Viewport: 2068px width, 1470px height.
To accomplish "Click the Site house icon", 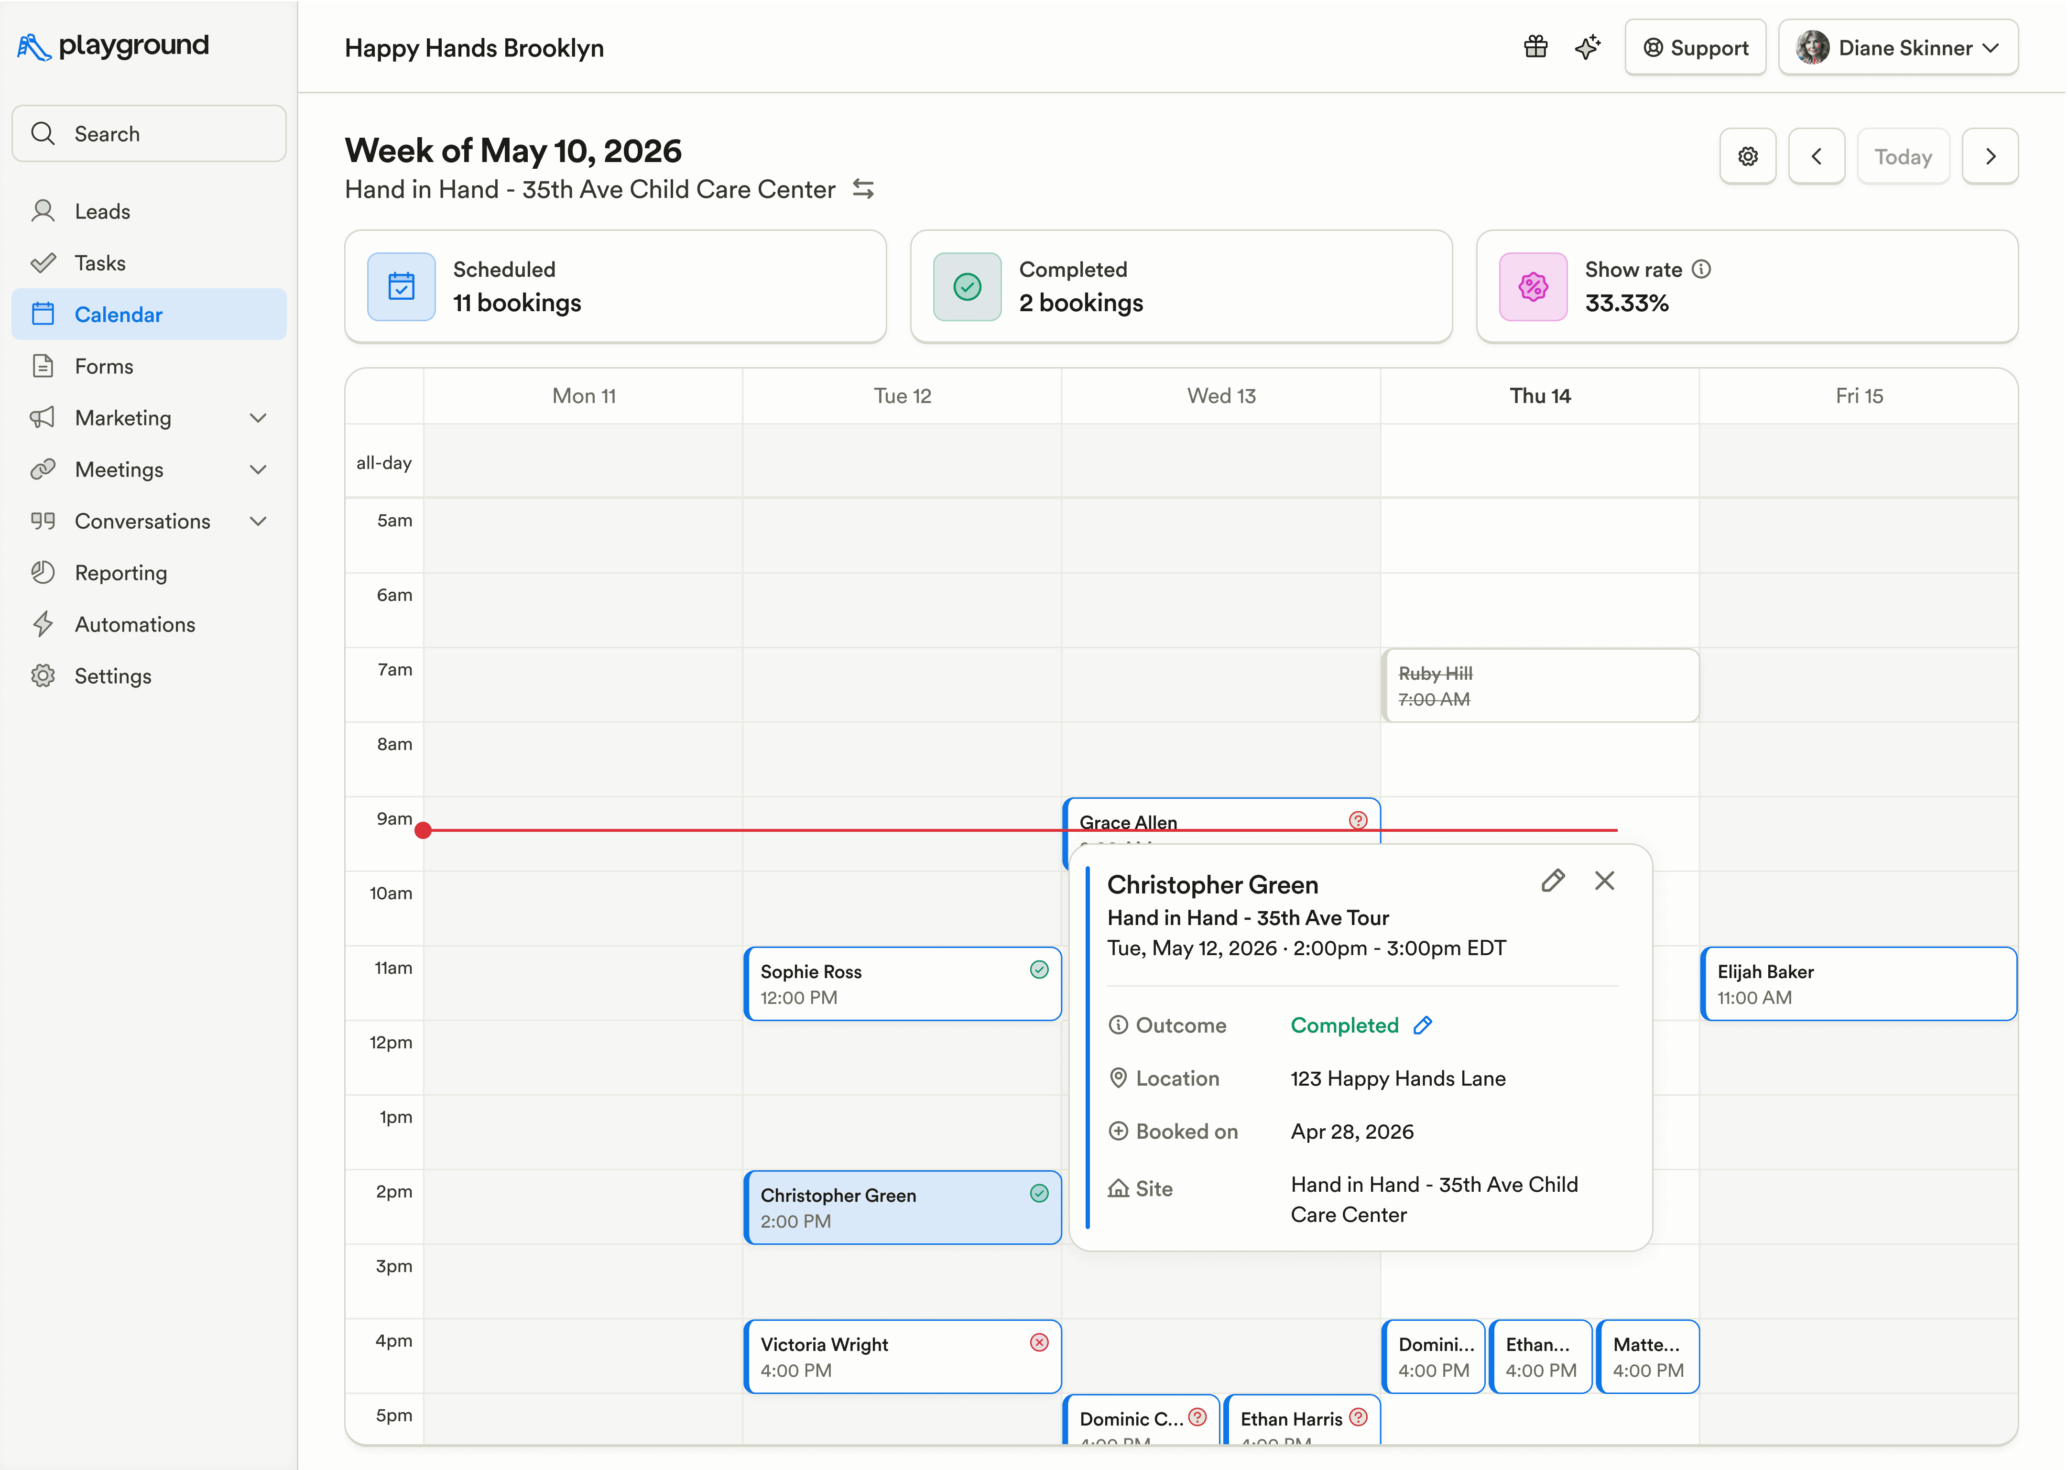I will pos(1120,1189).
